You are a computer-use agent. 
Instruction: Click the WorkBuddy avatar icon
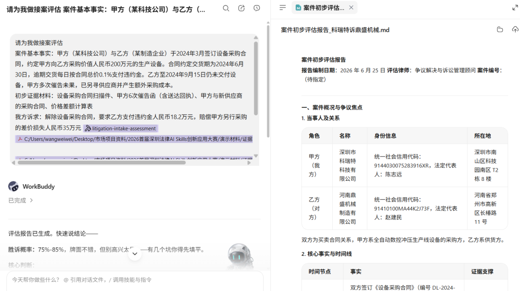(13, 186)
